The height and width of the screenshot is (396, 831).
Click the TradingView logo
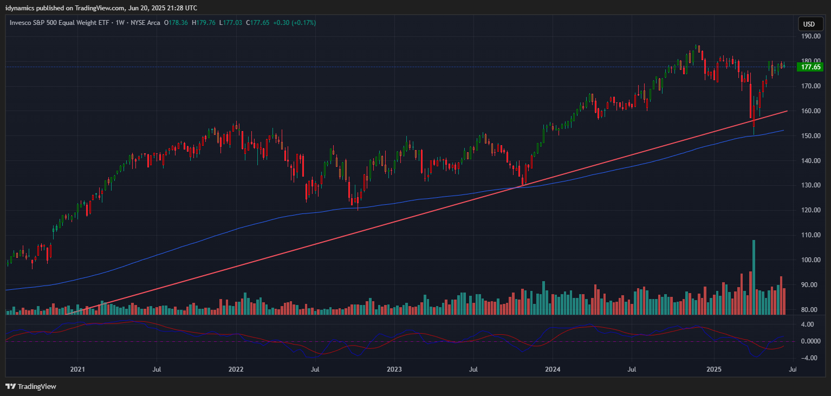(x=31, y=387)
